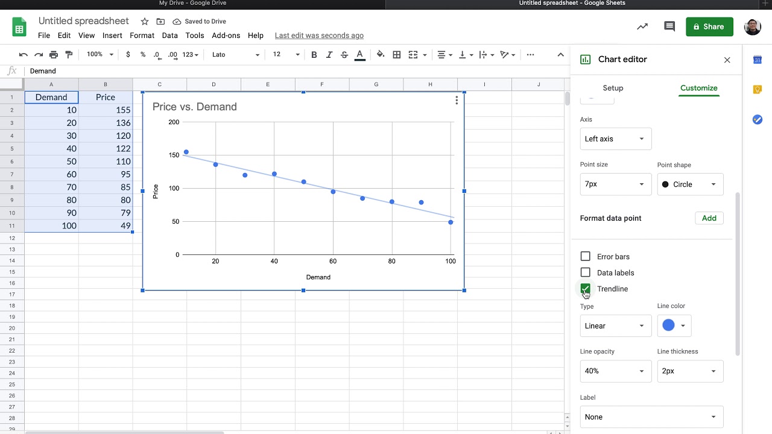Open the File menu
The image size is (772, 434).
click(x=44, y=36)
